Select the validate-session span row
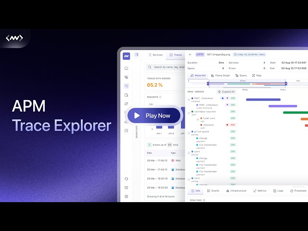The image size is (308, 231). [212, 113]
